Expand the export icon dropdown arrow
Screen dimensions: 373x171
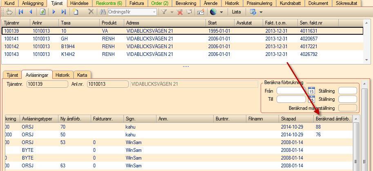click(261, 12)
